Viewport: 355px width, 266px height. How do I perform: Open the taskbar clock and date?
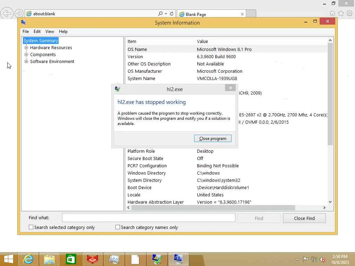[340, 259]
